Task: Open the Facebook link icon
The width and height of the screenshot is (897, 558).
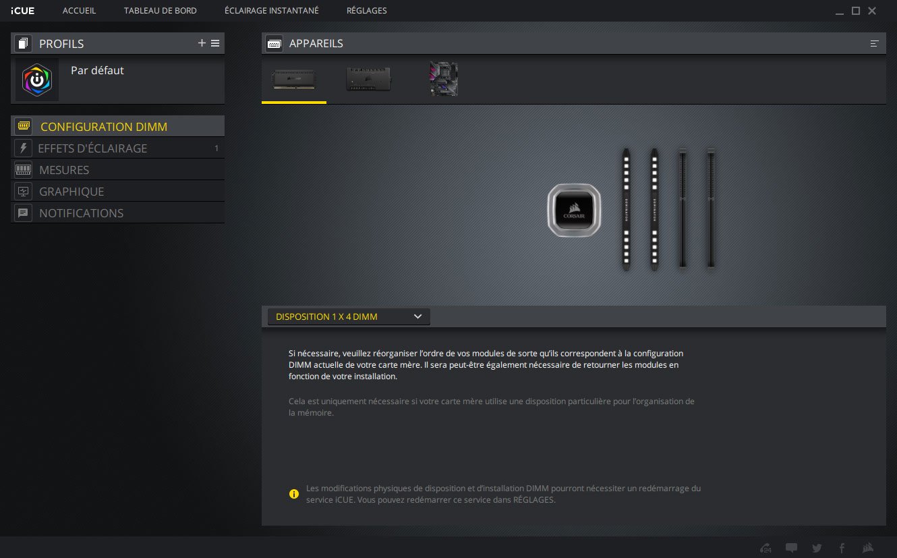Action: click(842, 548)
